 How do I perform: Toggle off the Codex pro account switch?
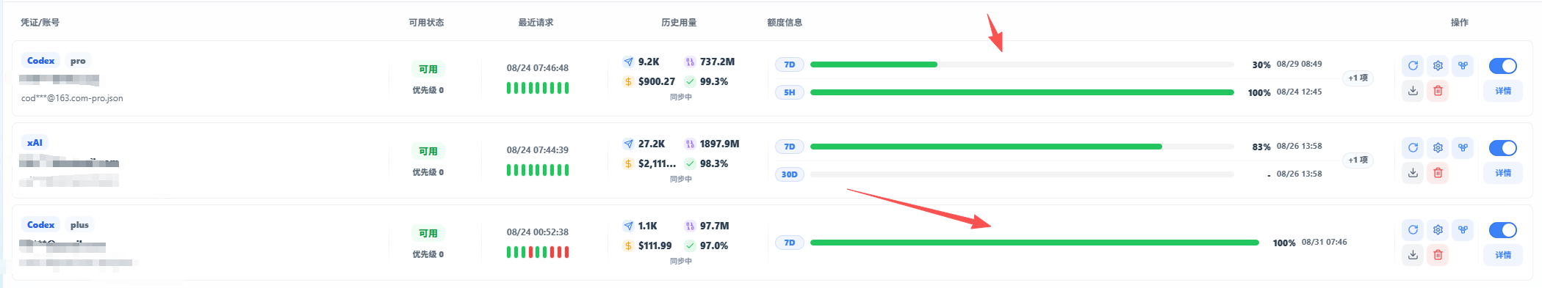tap(1502, 66)
